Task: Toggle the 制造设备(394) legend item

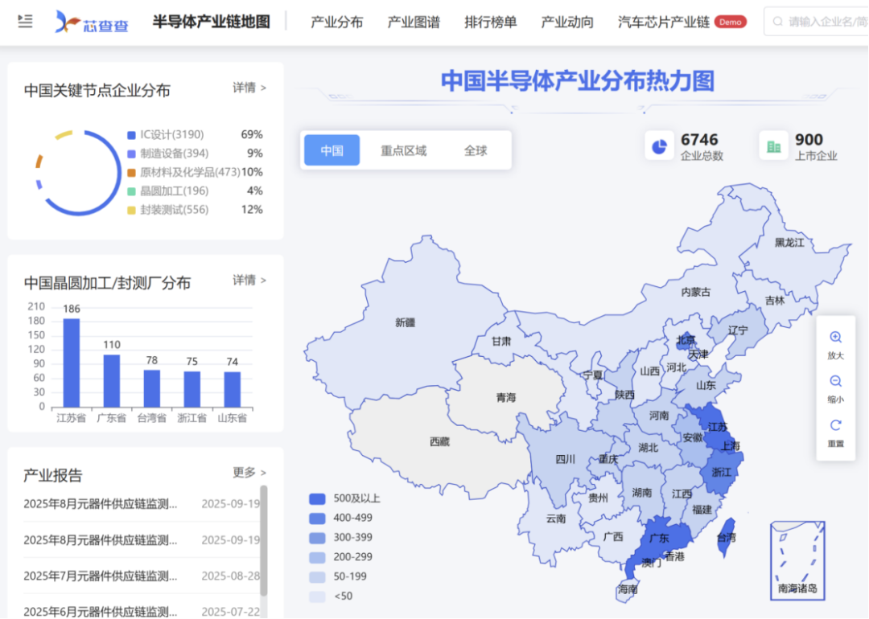Action: (168, 154)
